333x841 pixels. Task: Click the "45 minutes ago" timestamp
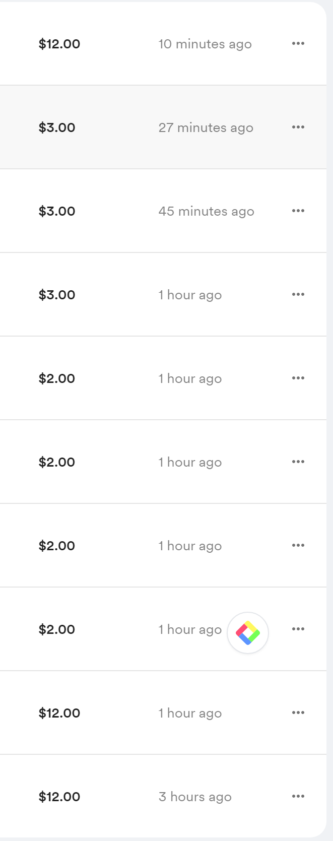(206, 211)
